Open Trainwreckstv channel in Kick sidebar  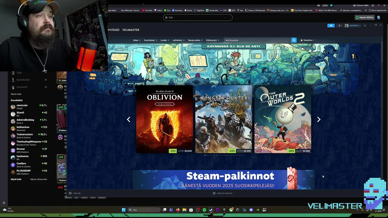[x=29, y=136]
